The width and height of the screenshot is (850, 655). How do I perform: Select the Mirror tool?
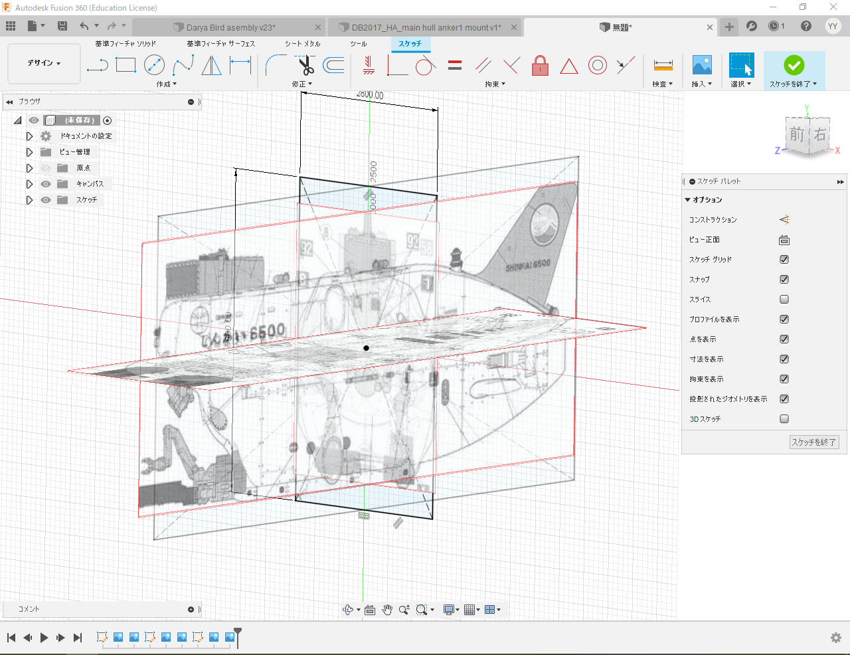(x=211, y=65)
